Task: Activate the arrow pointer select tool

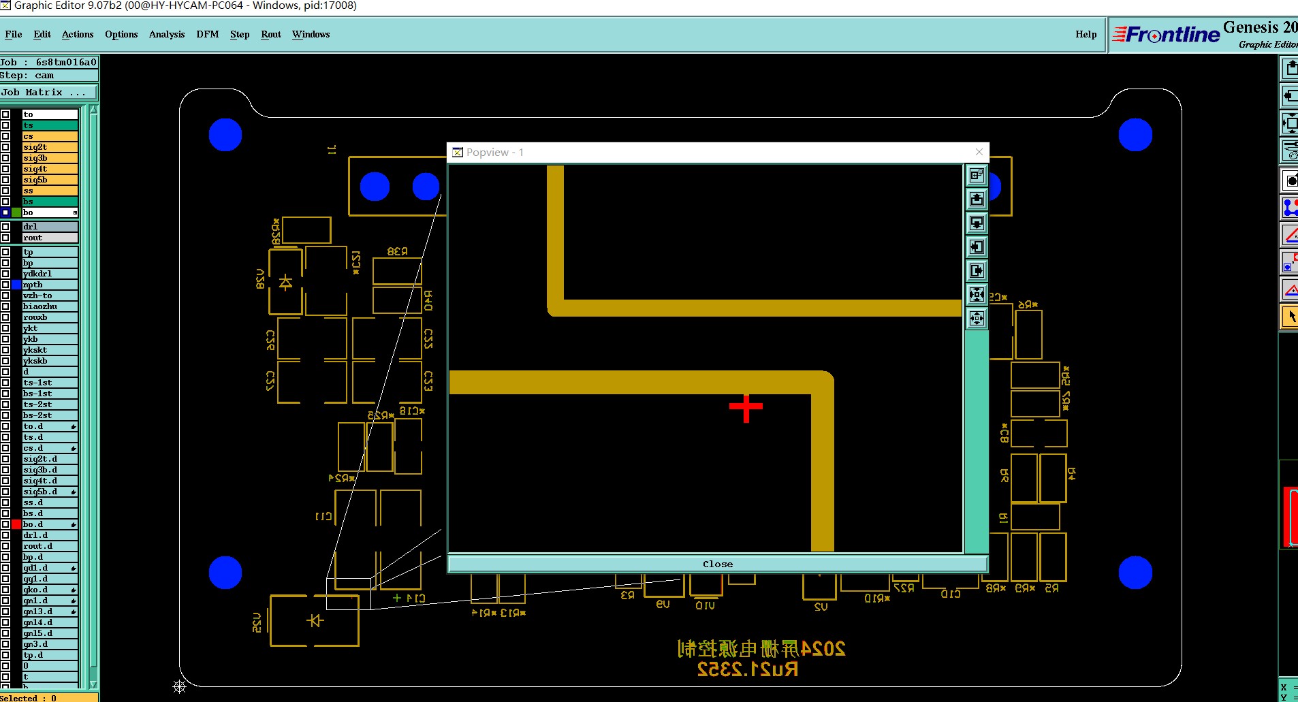Action: click(x=1290, y=317)
